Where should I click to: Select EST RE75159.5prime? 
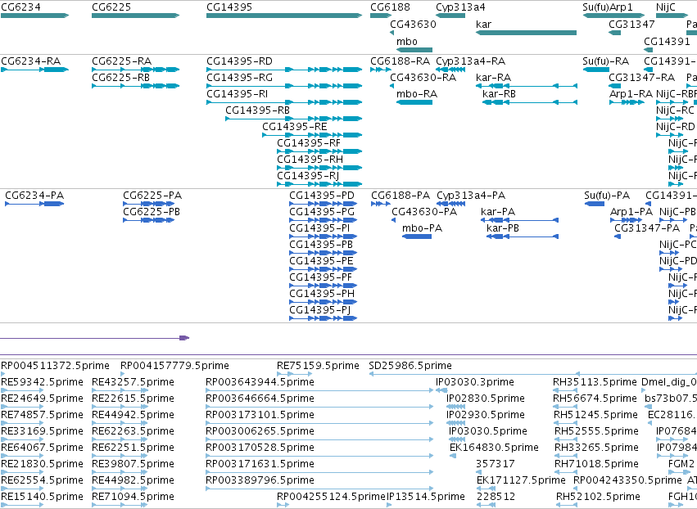pos(319,366)
